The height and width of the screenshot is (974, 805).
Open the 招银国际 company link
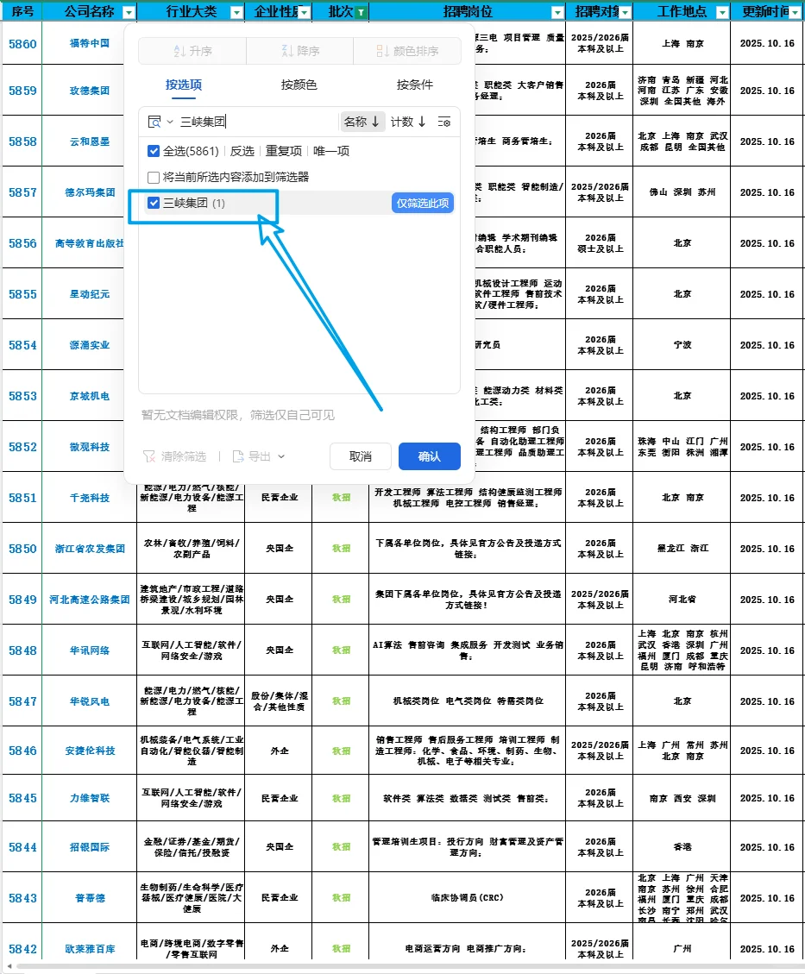pyautogui.click(x=90, y=847)
